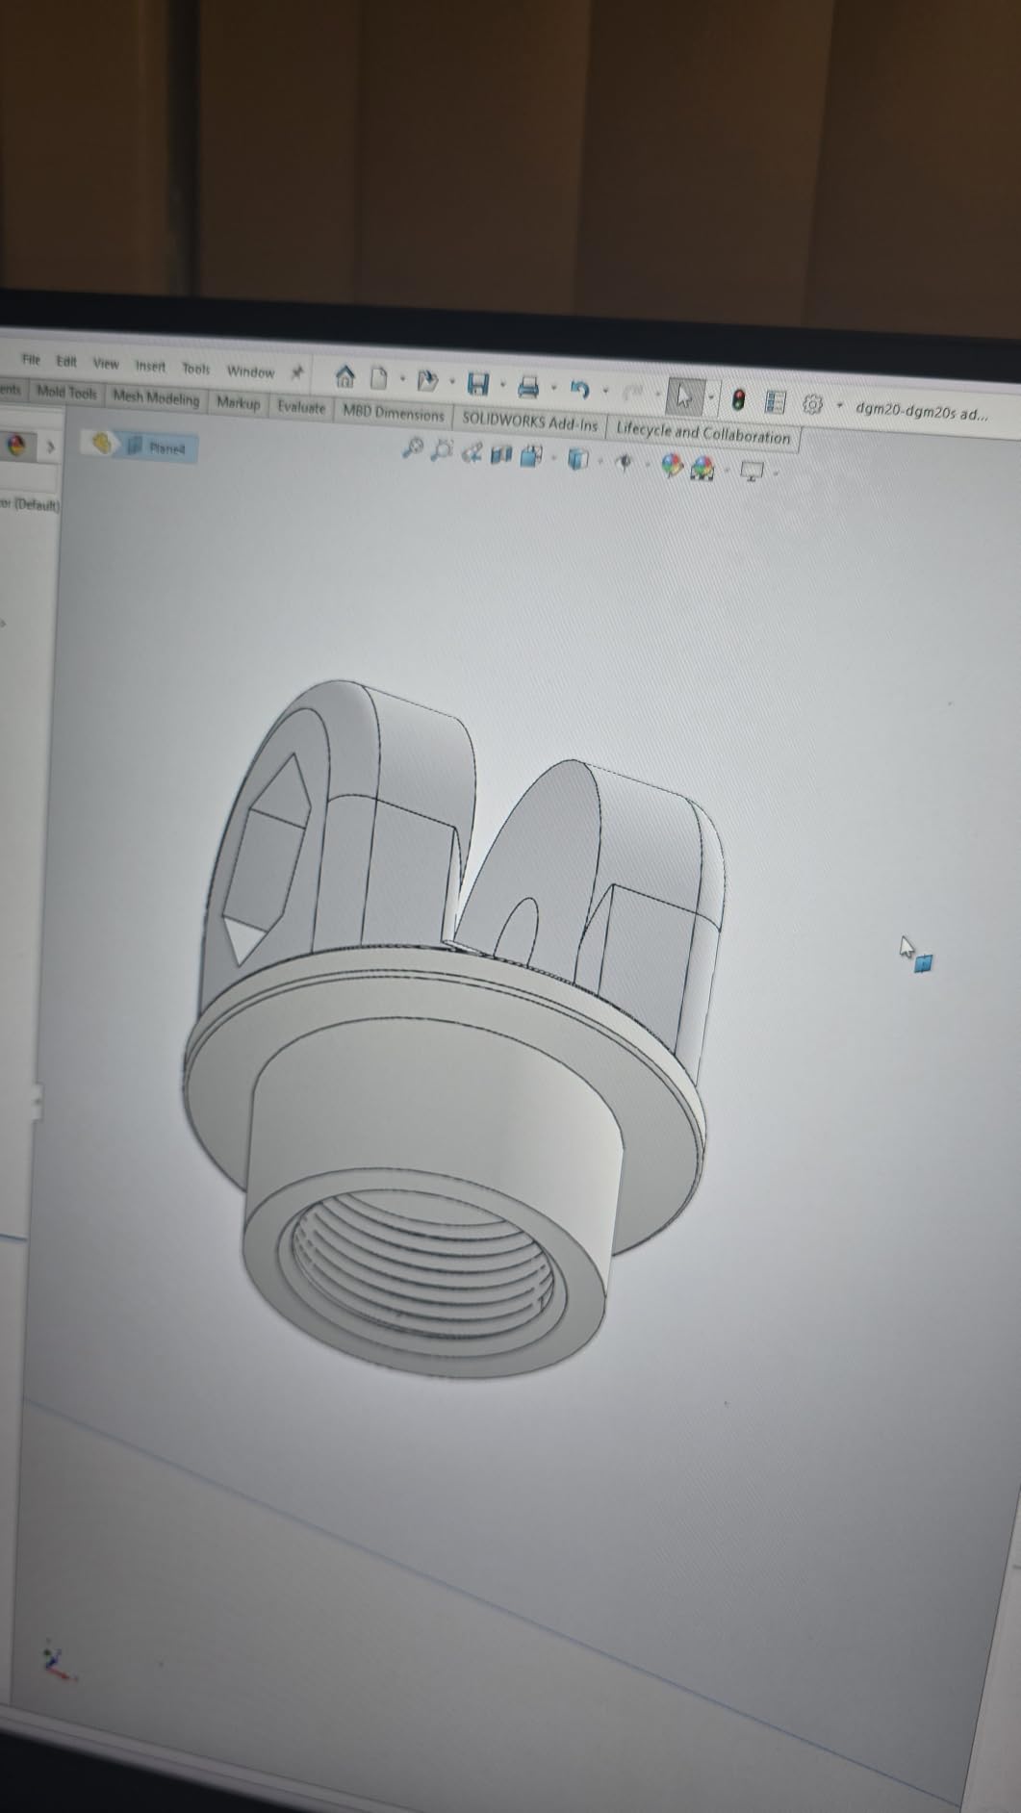The height and width of the screenshot is (1813, 1021).
Task: Click the Print icon
Action: coord(528,387)
